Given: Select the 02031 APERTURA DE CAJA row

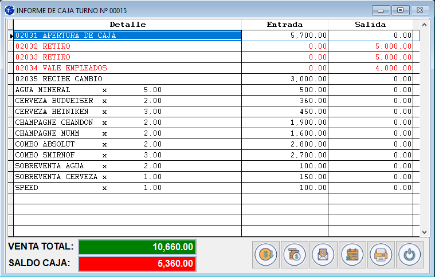Looking at the screenshot, I should pyautogui.click(x=127, y=35).
